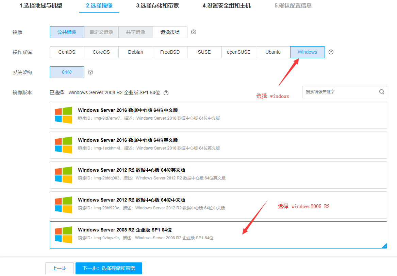397x276 pixels.
Task: Click the Windows logo of Server 2016 中文版 image
Action: (63, 115)
